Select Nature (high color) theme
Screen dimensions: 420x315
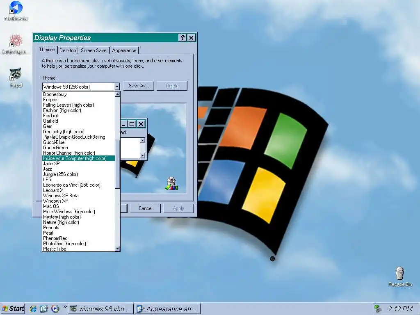(x=79, y=222)
